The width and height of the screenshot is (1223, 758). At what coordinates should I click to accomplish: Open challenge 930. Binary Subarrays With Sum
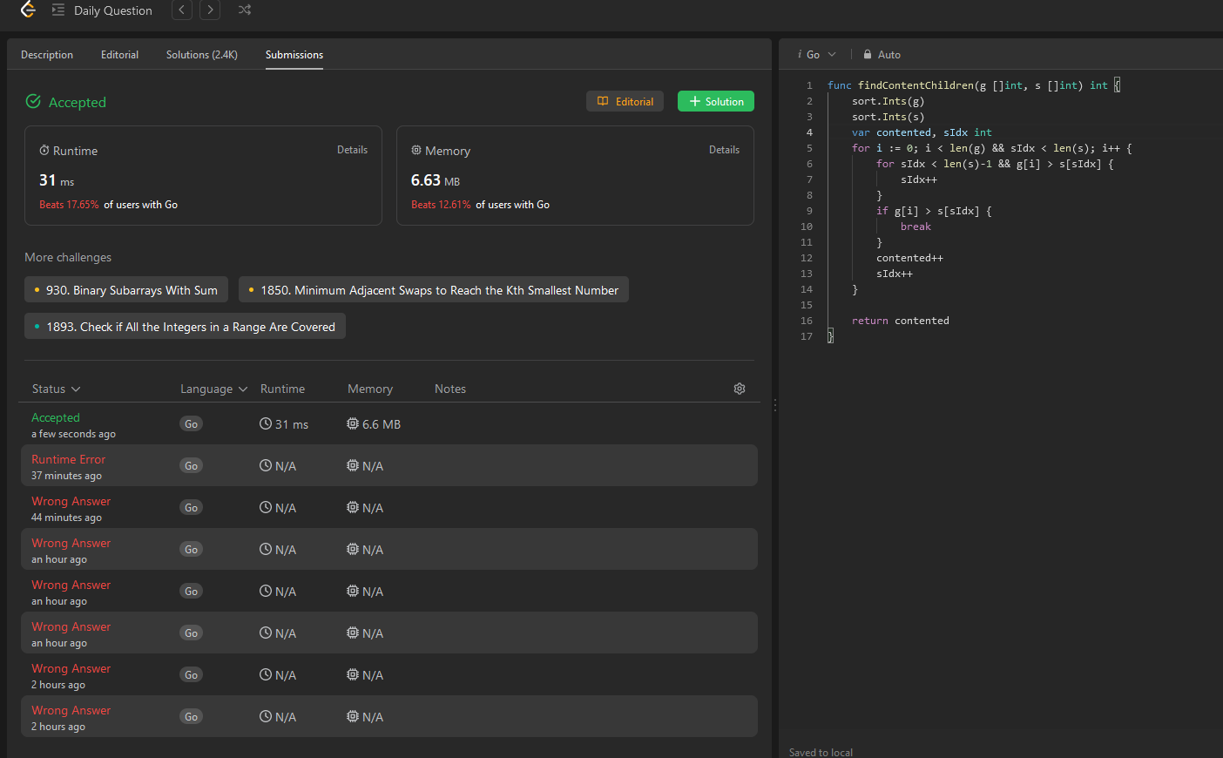pos(126,290)
